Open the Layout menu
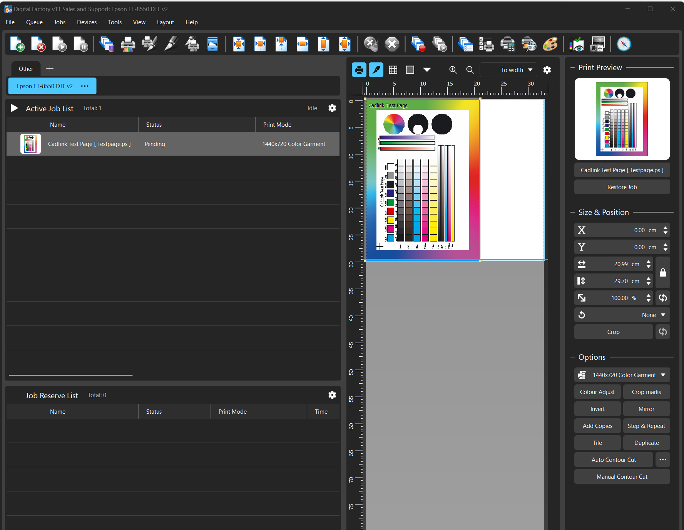The image size is (684, 530). coord(166,22)
